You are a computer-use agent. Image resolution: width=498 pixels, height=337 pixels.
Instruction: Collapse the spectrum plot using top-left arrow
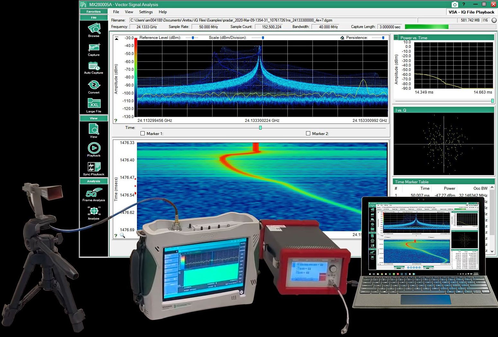116,38
